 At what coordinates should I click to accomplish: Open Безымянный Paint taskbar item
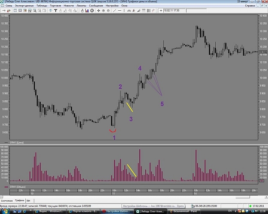(x=184, y=211)
